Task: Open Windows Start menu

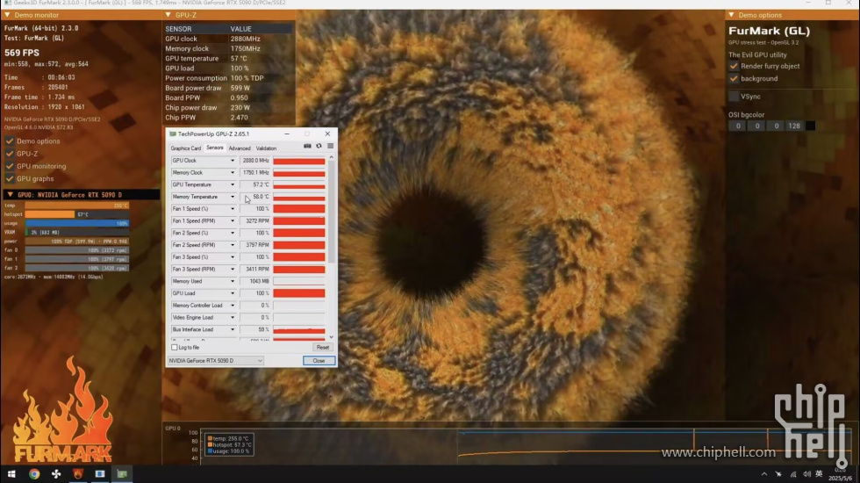Action: (11, 473)
